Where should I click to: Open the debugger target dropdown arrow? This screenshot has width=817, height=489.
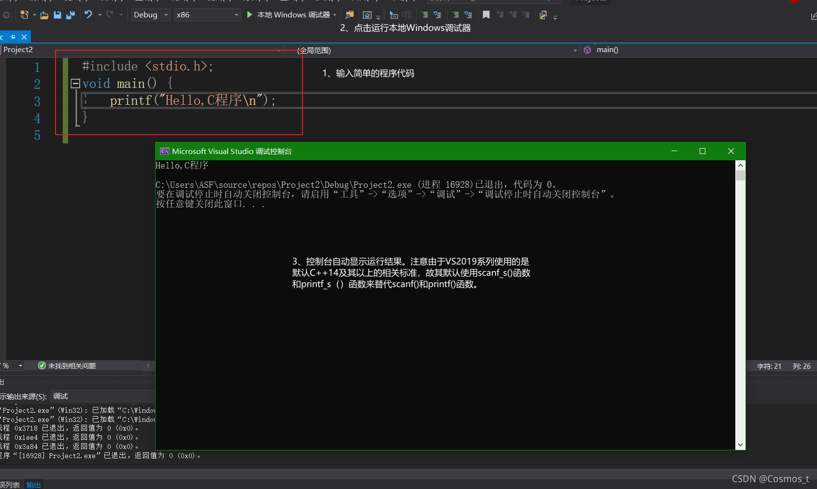point(334,15)
